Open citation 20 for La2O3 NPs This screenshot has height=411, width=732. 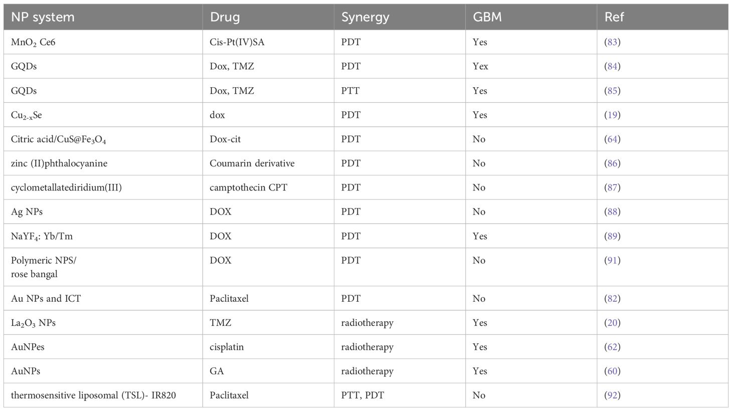[x=612, y=322]
